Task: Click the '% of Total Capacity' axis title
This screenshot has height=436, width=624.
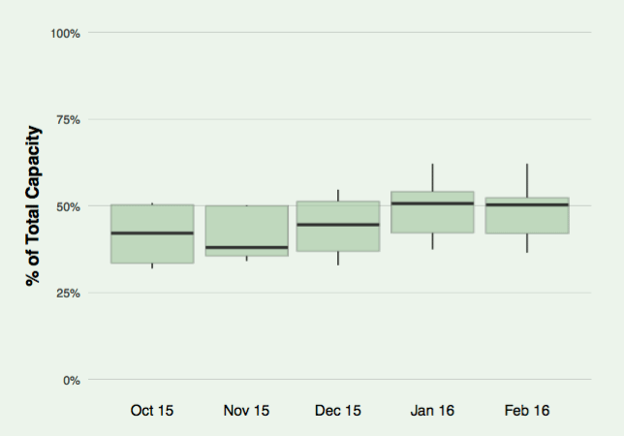Action: point(33,206)
